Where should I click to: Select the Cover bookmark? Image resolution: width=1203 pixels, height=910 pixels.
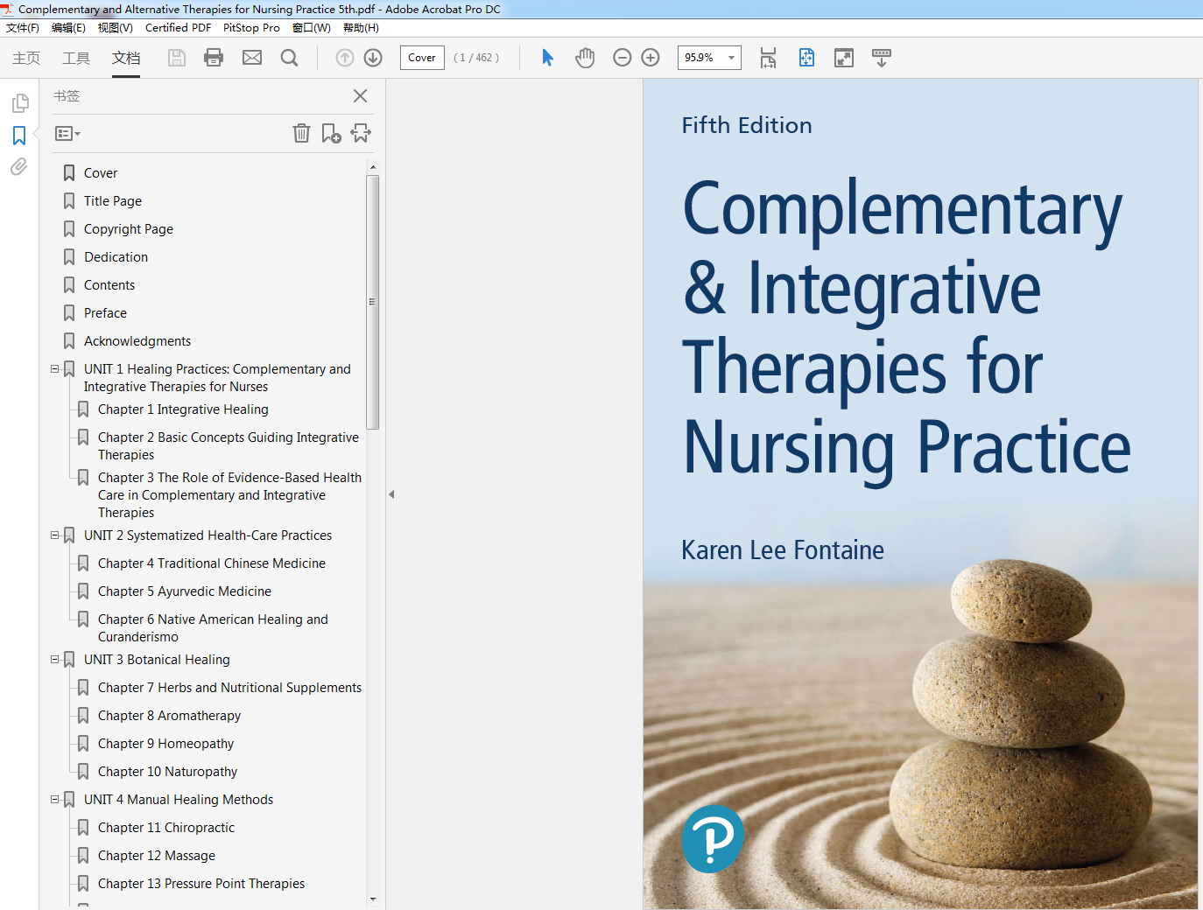pyautogui.click(x=101, y=173)
